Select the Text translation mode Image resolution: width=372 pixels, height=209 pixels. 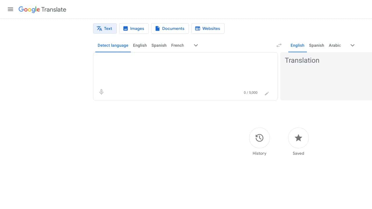(x=105, y=28)
